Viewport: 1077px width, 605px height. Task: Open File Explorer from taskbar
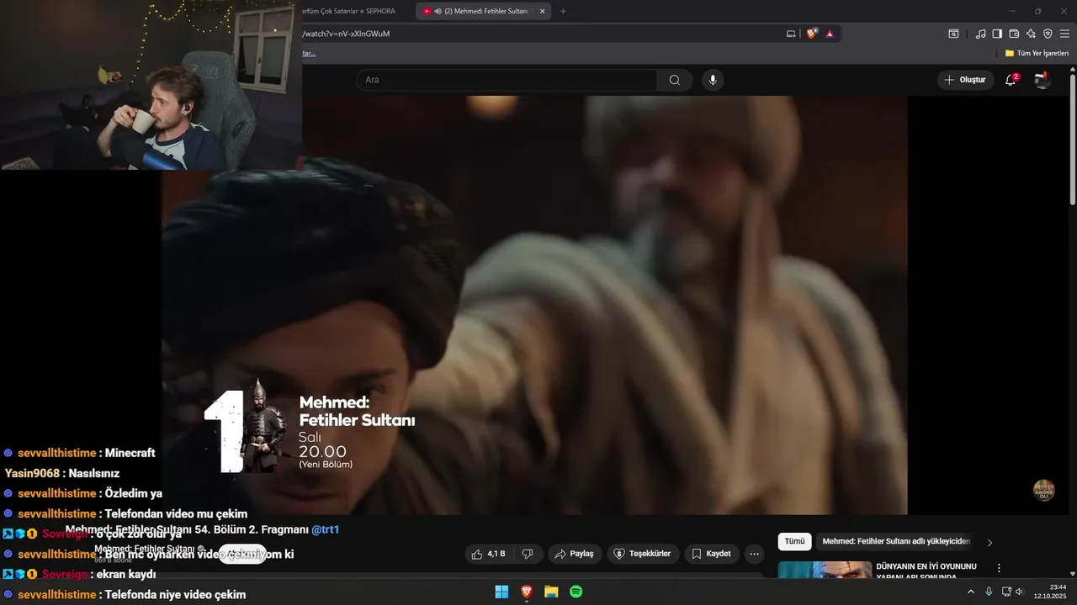551,592
